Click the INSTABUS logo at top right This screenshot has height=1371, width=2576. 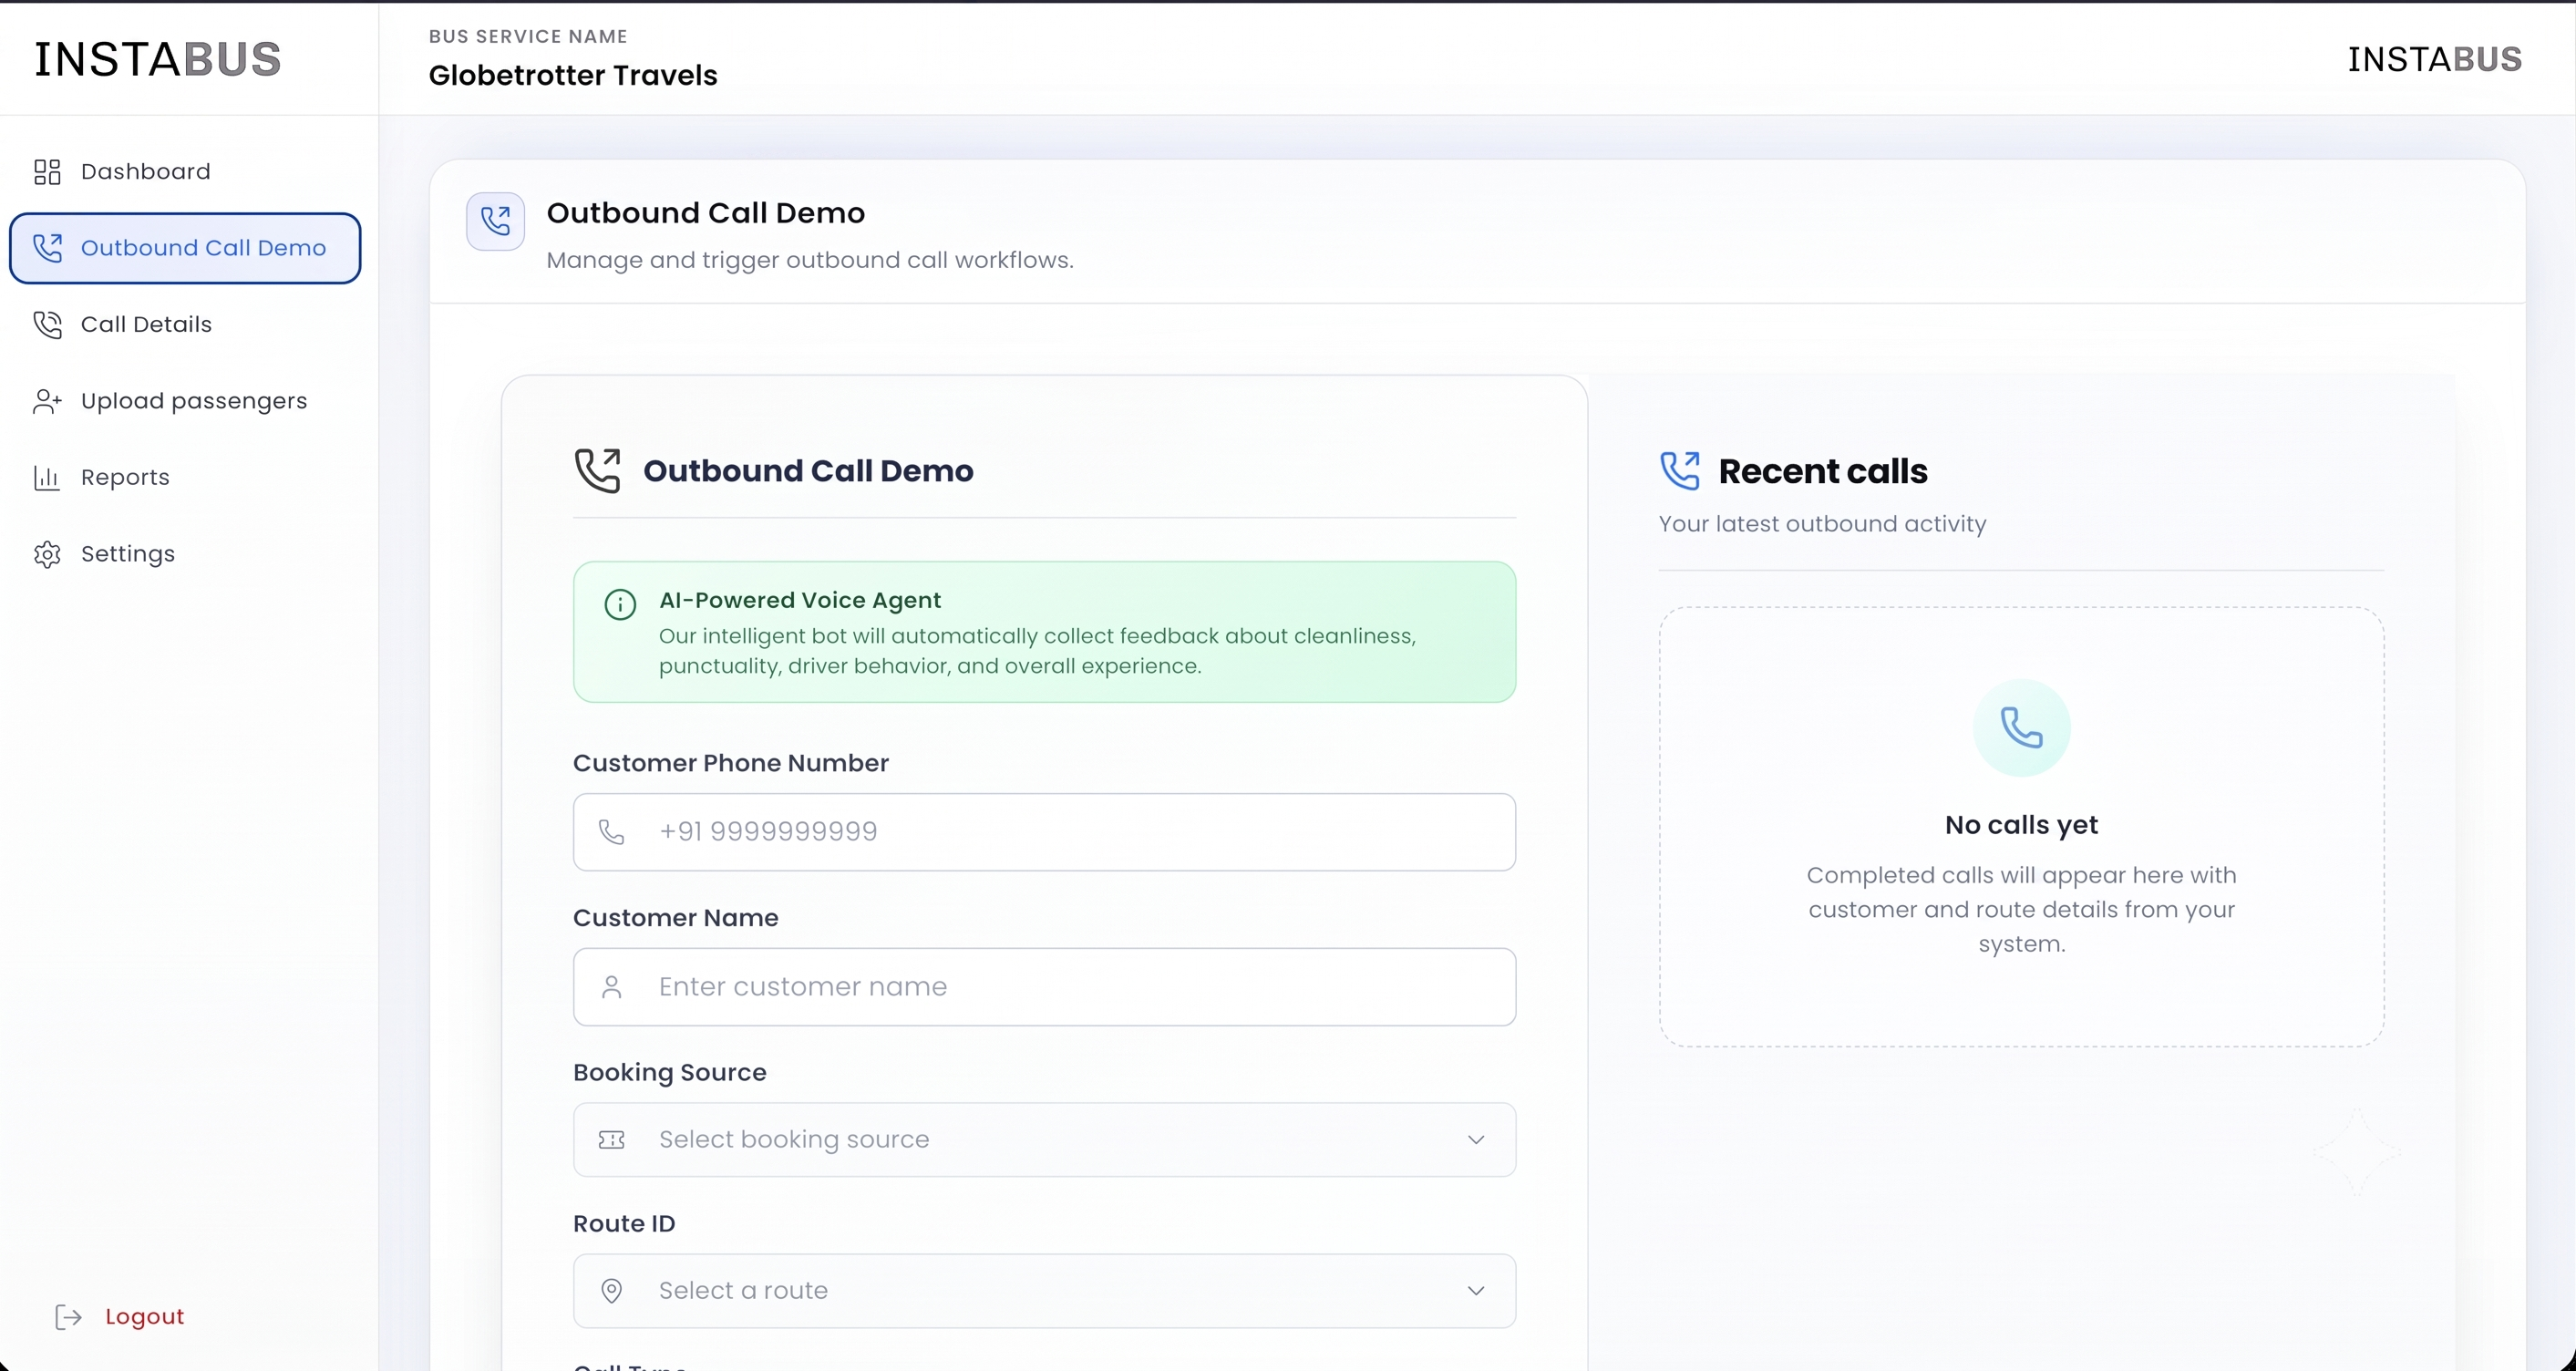click(x=2434, y=59)
